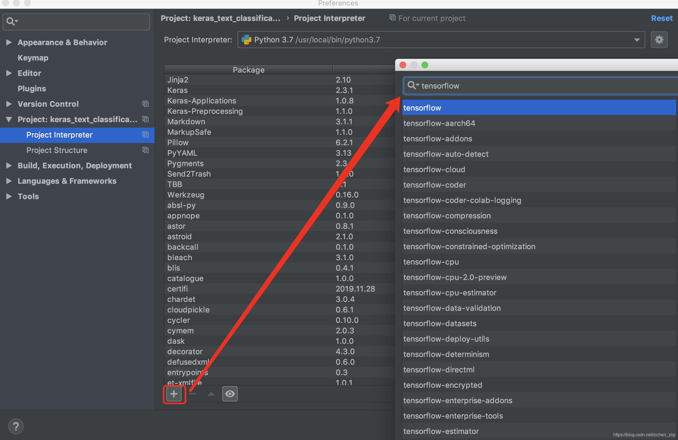Image resolution: width=678 pixels, height=440 pixels.
Task: Open the Plugins settings page
Action: coord(32,89)
